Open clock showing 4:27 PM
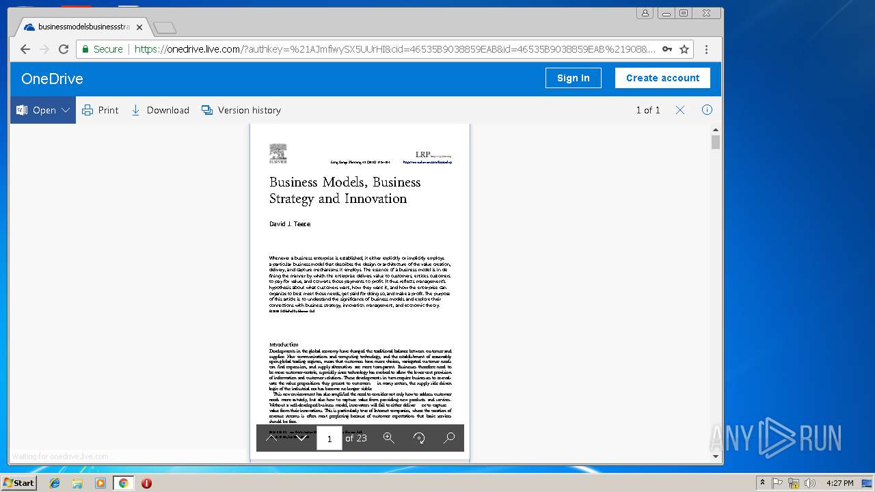The image size is (875, 492). click(x=840, y=483)
